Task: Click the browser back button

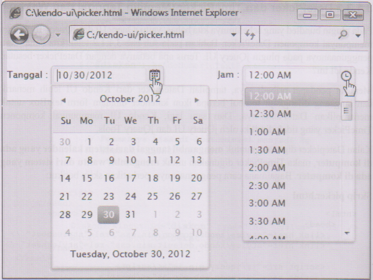Action: coord(20,36)
